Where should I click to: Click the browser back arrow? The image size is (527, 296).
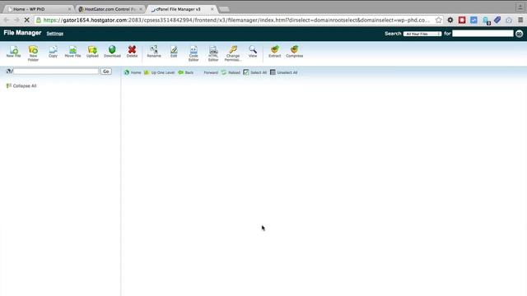[x=7, y=20]
